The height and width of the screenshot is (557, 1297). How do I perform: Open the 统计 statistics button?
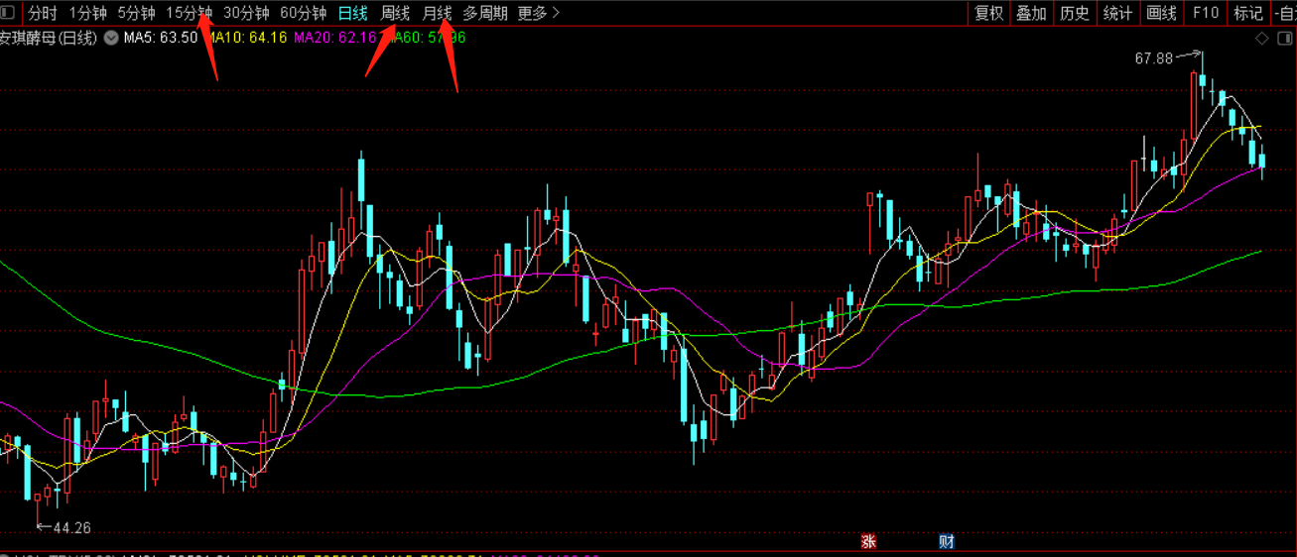click(1117, 13)
